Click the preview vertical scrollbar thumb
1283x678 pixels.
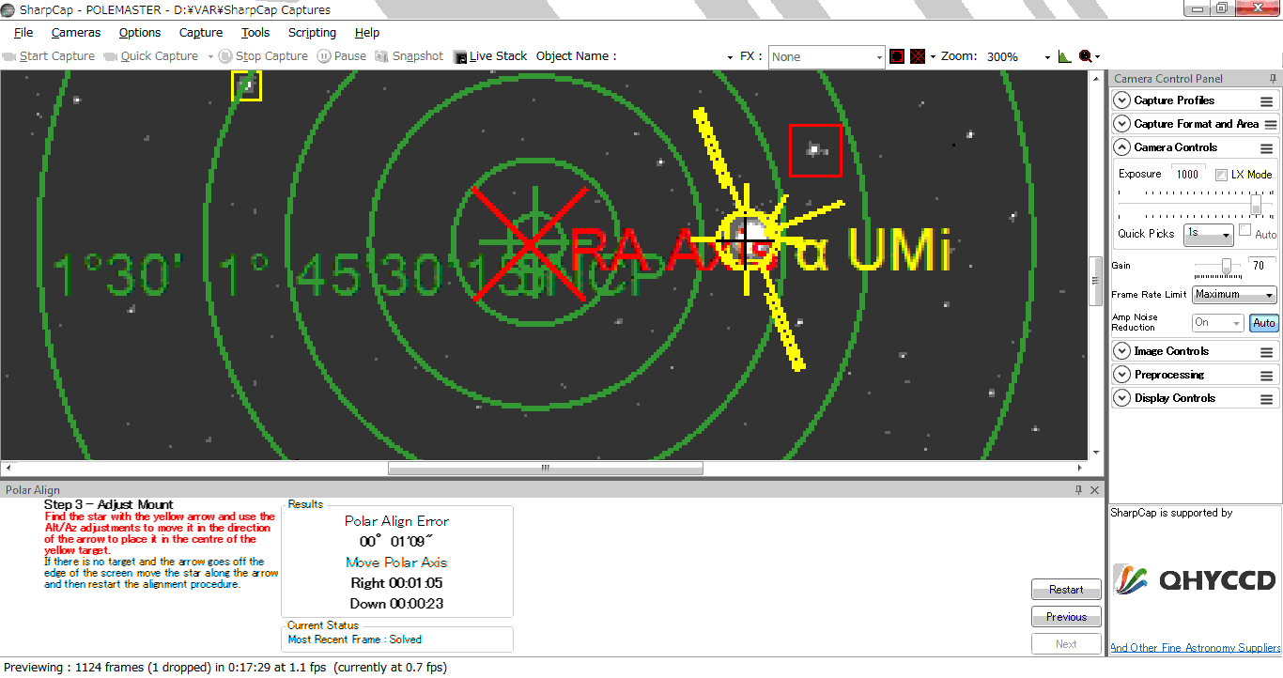pos(1095,281)
